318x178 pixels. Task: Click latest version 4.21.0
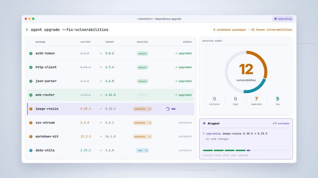110,95
